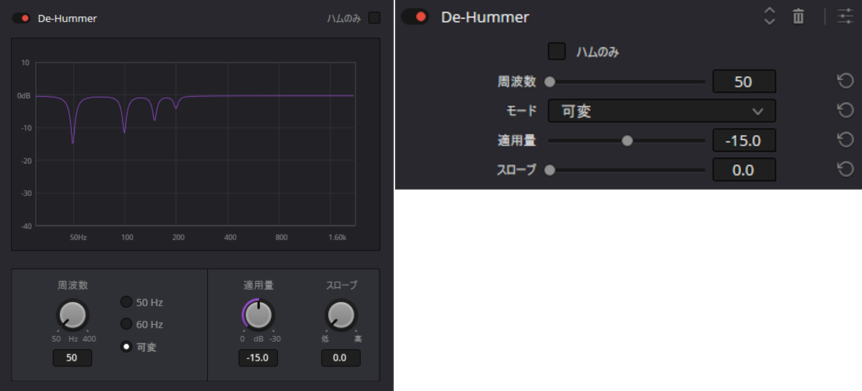Click the De-Hummer title in inspector panel
Image resolution: width=862 pixels, height=391 pixels.
(485, 17)
